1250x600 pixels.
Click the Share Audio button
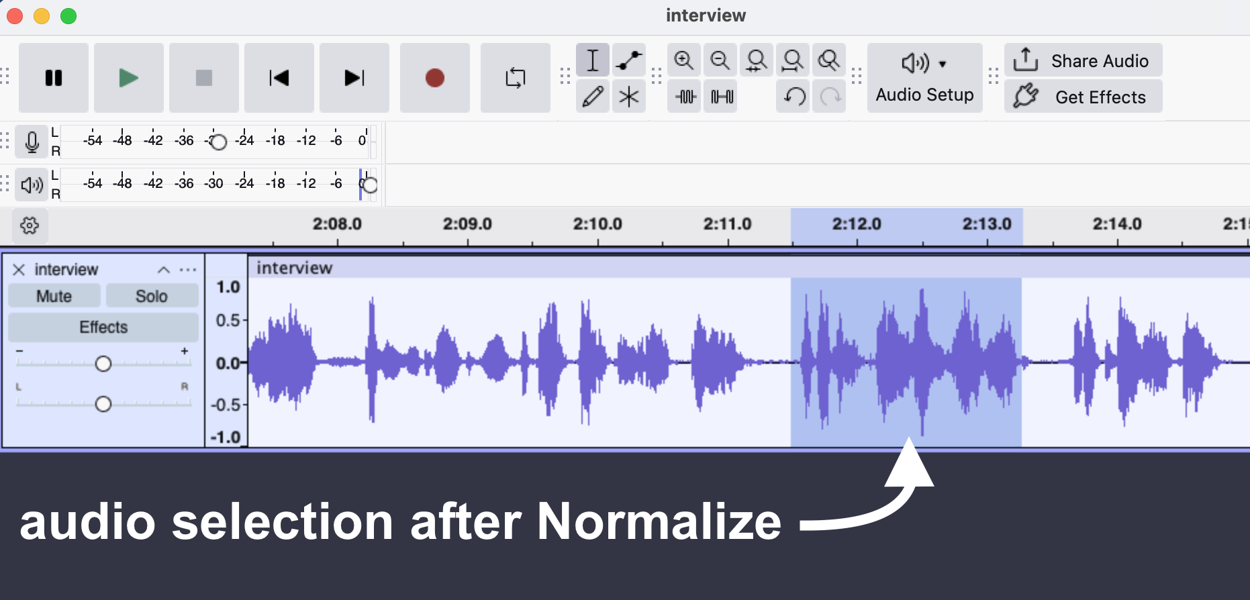pos(1084,60)
